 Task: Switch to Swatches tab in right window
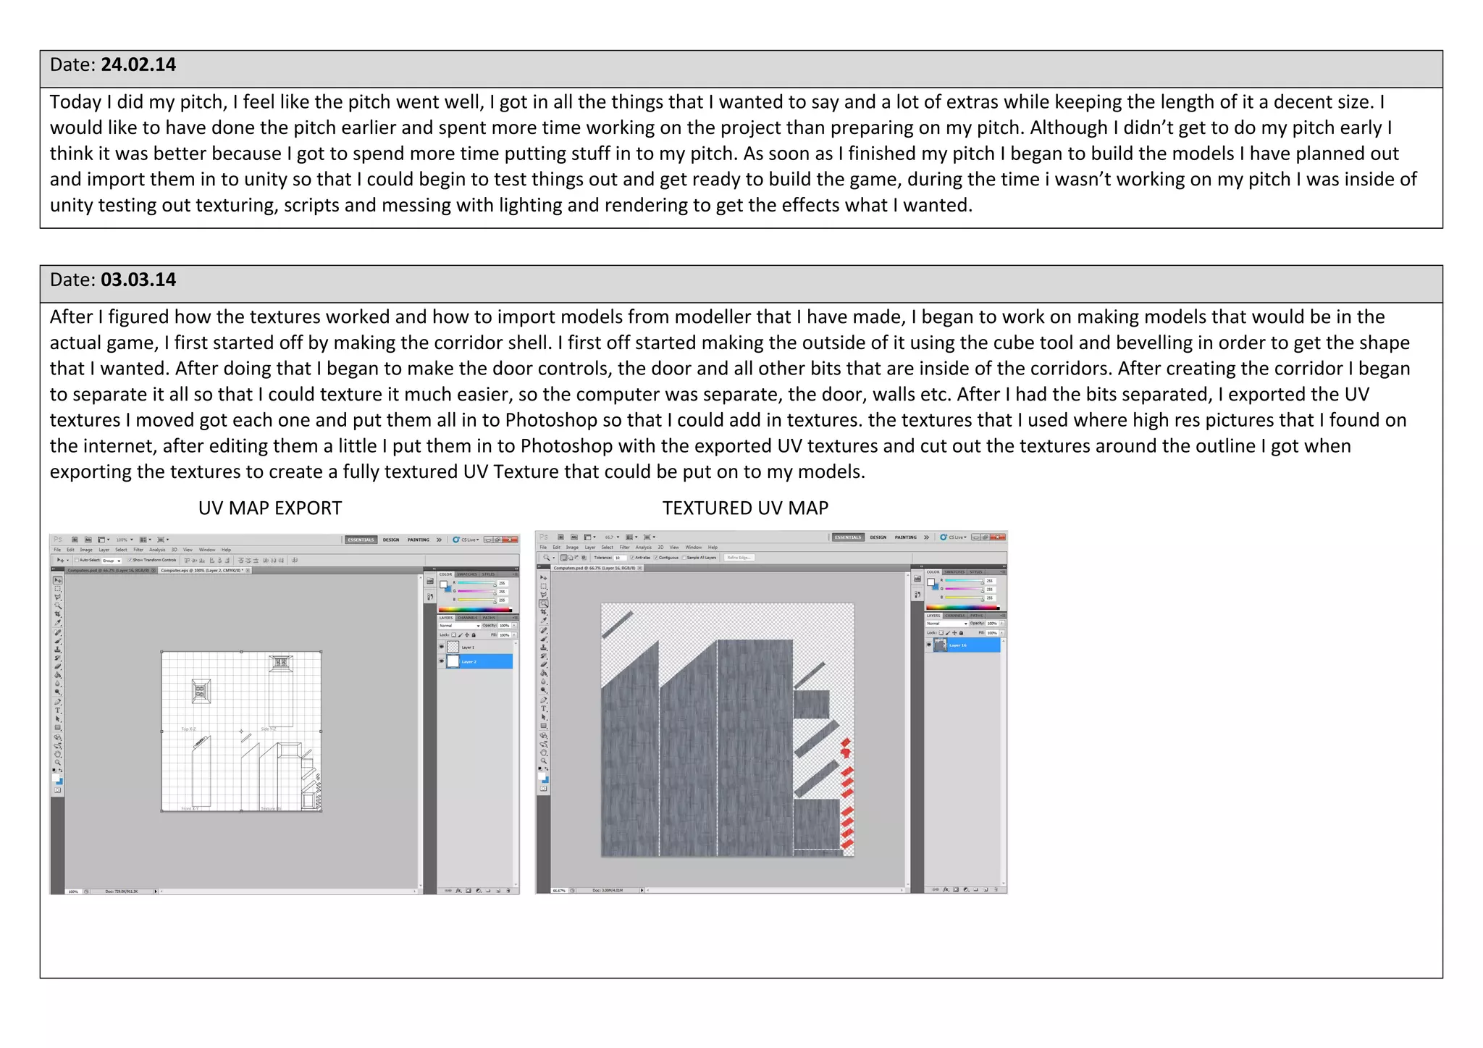tap(954, 572)
